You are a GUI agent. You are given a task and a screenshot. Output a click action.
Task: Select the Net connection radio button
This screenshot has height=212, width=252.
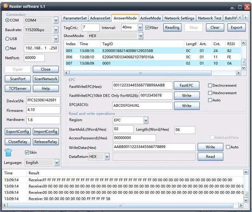(x=7, y=48)
